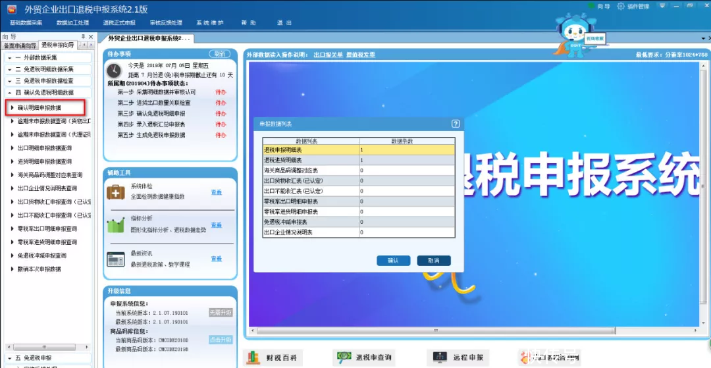Screen dimensions: 711x368
Task: Click 查看 link for 指标分析
Action: pyautogui.click(x=217, y=225)
